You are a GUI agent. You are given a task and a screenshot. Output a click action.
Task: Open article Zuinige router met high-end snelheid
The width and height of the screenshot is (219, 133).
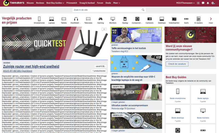(x=31, y=66)
